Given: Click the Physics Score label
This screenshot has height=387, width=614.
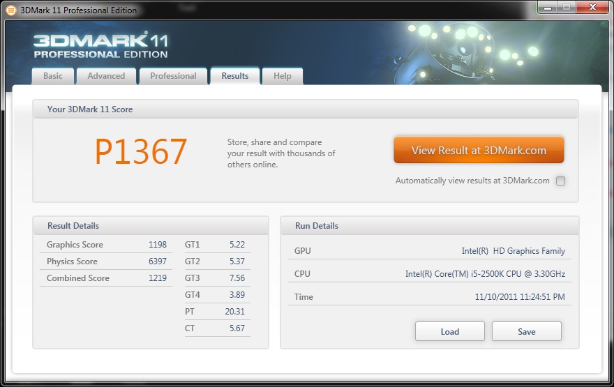Looking at the screenshot, I should pyautogui.click(x=72, y=261).
